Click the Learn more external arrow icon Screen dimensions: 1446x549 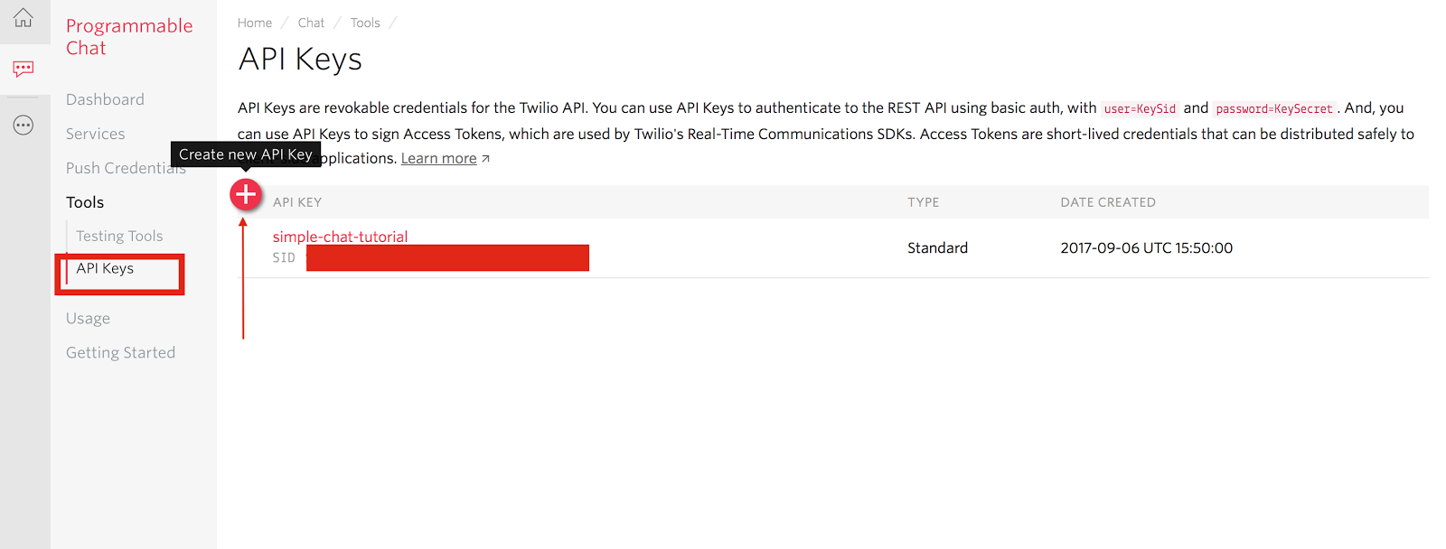[485, 159]
